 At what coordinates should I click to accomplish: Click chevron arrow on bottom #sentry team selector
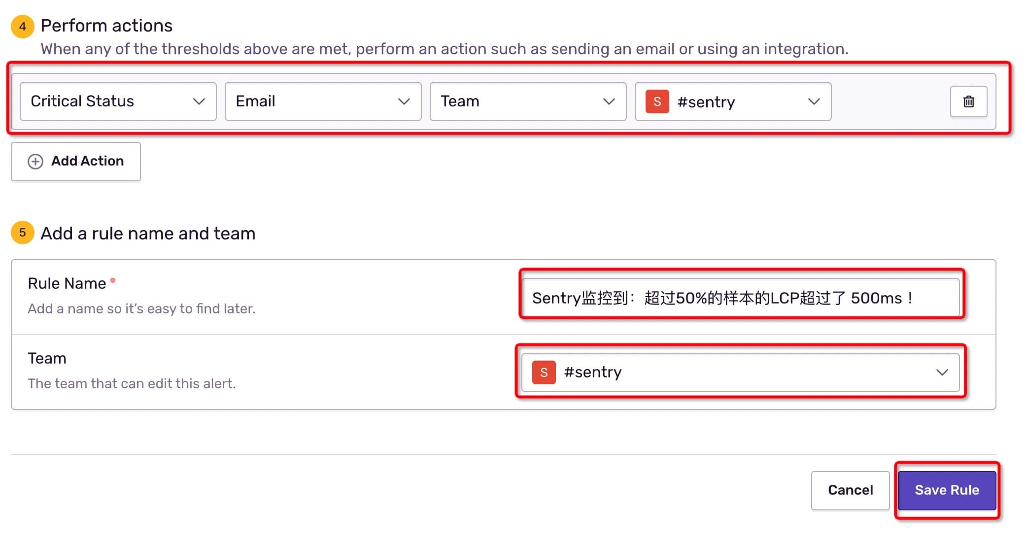click(x=942, y=372)
